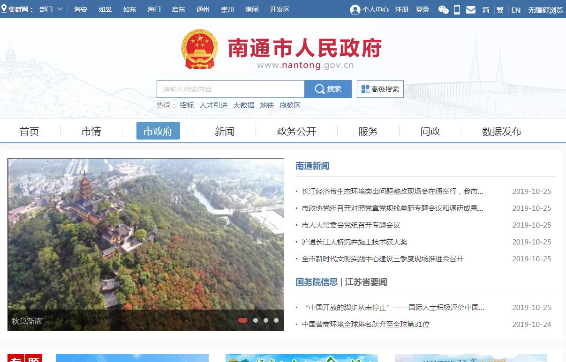566x362 pixels.
Task: Click the envelope mail icon
Action: point(471,9)
